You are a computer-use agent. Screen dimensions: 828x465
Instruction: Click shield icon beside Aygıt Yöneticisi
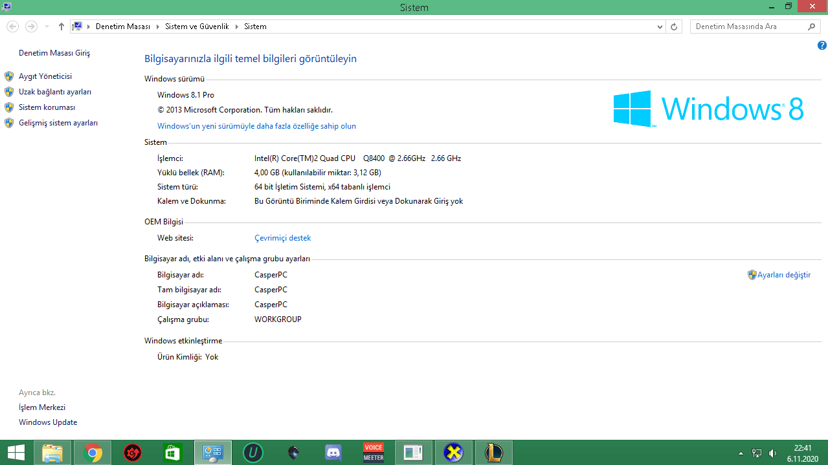[9, 76]
